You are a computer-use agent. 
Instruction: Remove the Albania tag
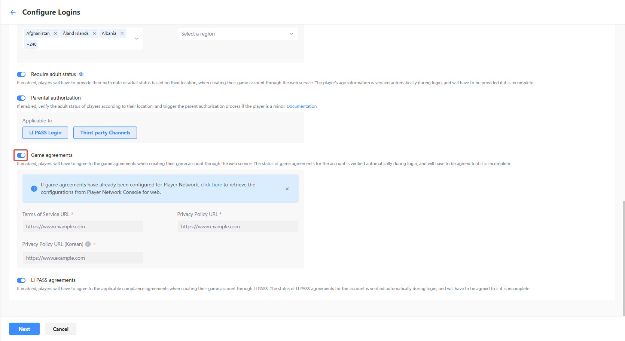122,33
